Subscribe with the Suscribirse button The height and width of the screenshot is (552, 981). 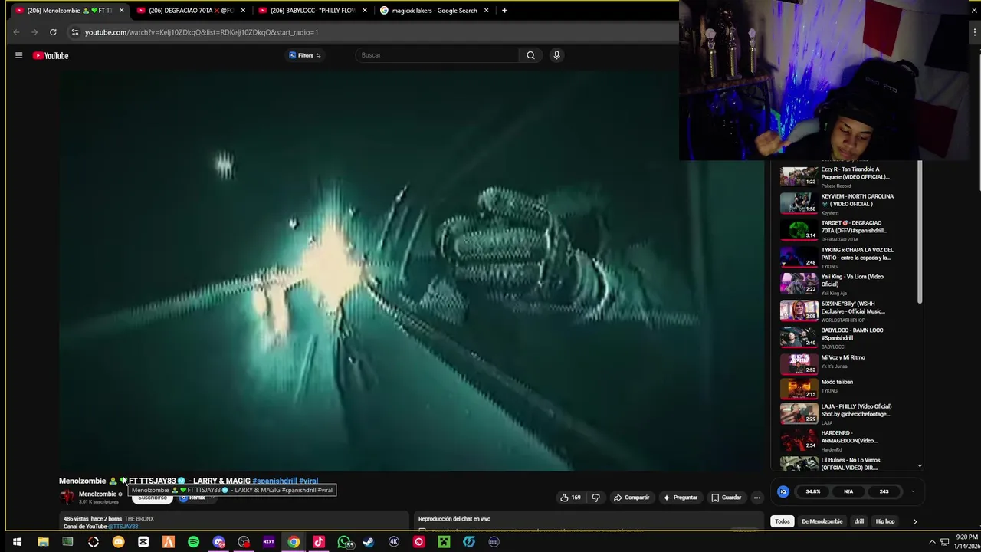pos(152,498)
